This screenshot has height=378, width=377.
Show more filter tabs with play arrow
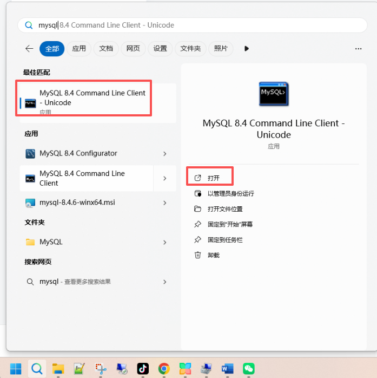point(246,49)
